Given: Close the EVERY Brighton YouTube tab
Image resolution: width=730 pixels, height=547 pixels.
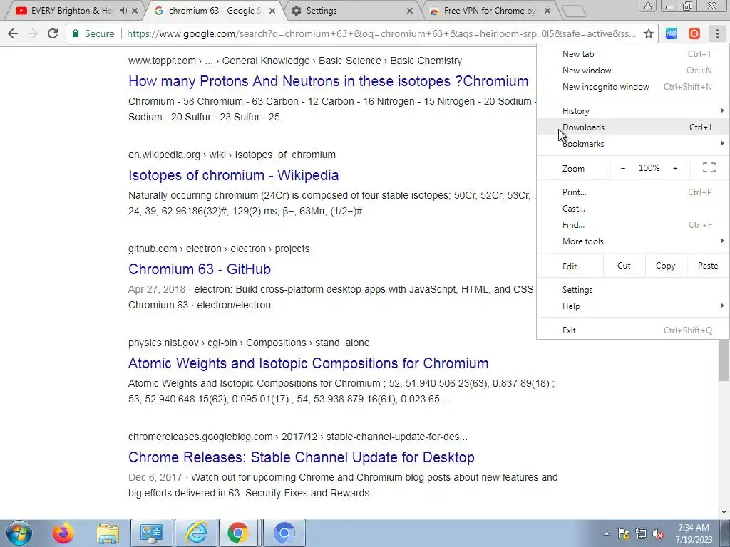Looking at the screenshot, I should coord(135,10).
